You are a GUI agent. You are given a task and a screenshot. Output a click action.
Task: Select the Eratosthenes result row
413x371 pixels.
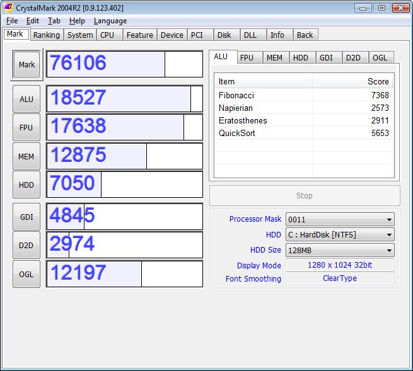click(304, 120)
